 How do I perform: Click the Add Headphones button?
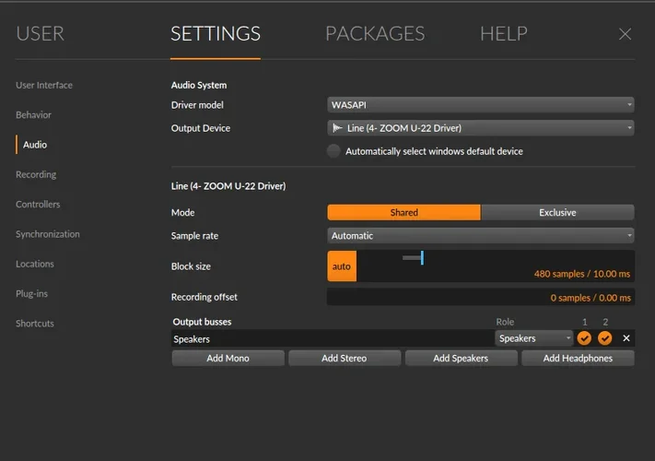coord(578,359)
